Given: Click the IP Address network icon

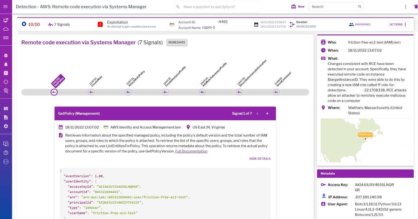Looking at the screenshot, I should click(x=324, y=196).
